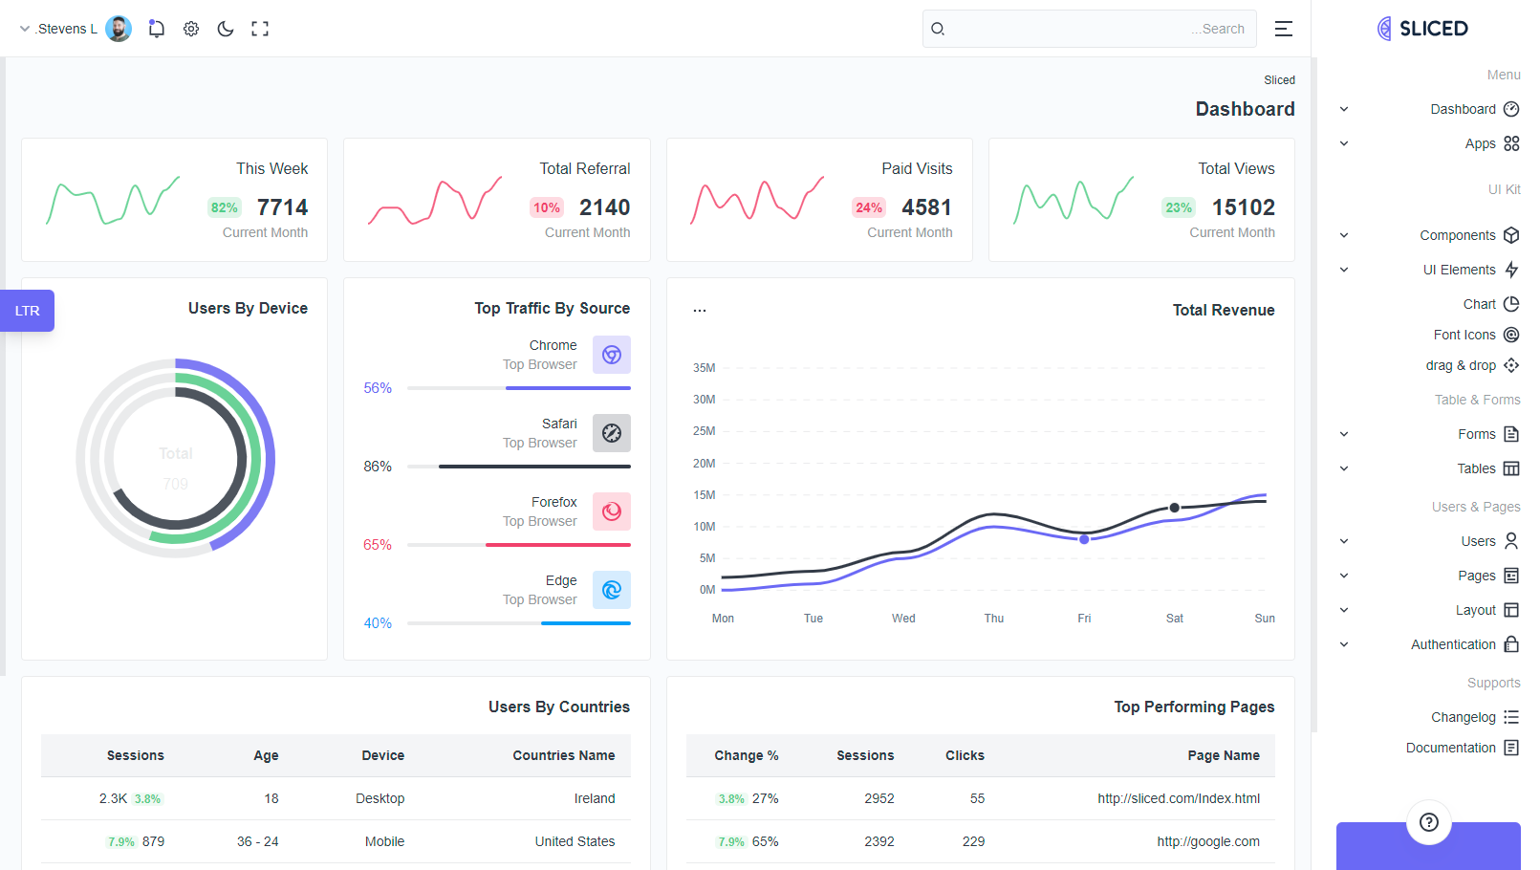
Task: Click the Sliced logo
Action: pos(1422,29)
